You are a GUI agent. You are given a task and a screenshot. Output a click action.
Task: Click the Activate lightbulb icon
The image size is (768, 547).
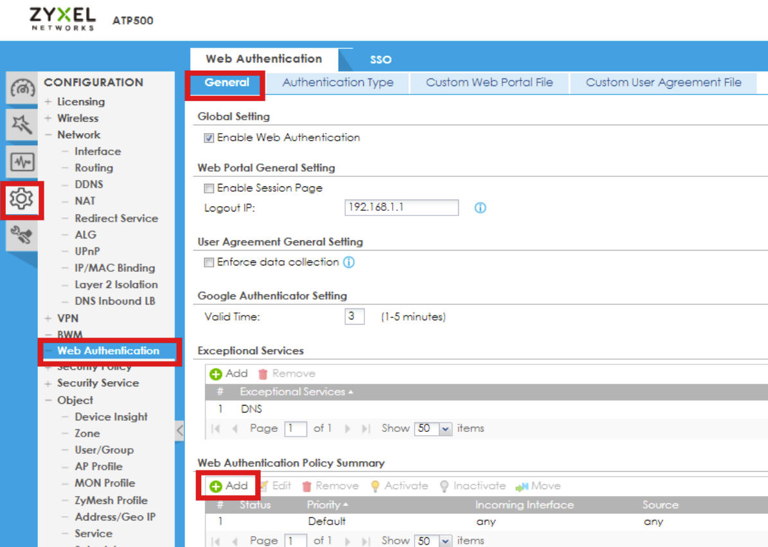point(375,485)
